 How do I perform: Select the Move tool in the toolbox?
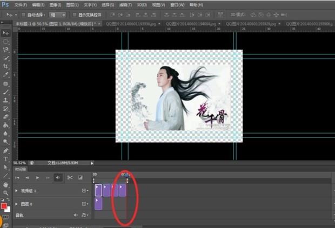click(x=5, y=33)
